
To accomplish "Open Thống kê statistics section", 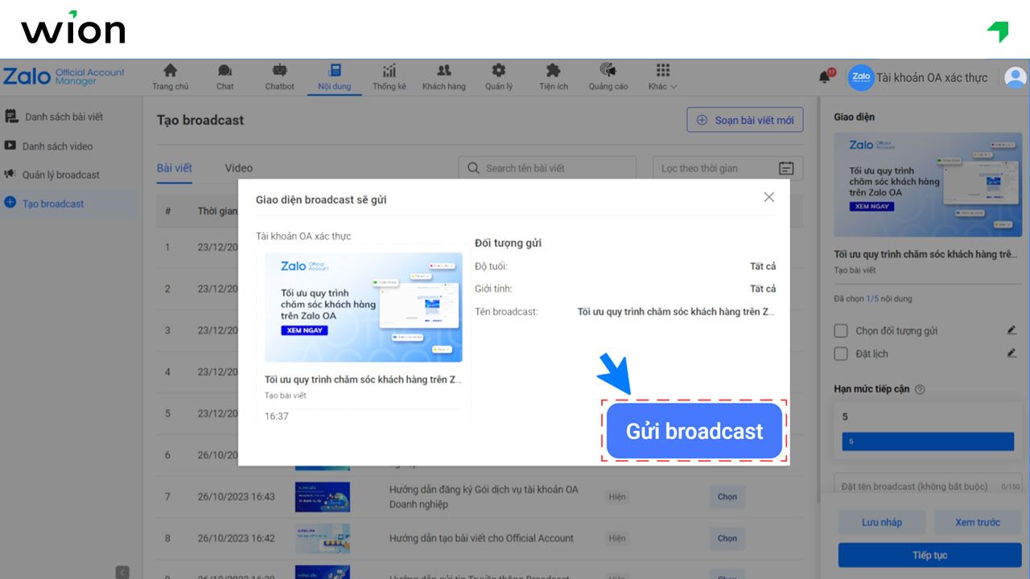I will pyautogui.click(x=389, y=76).
